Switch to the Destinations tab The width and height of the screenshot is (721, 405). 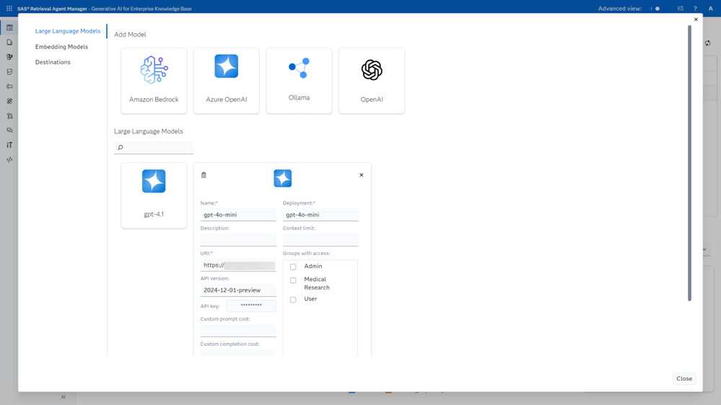point(53,62)
